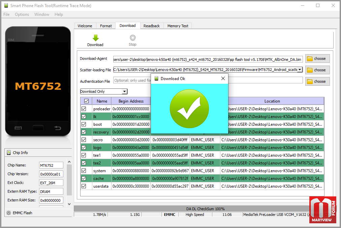Switch to the Readback tab
The image size is (341, 228).
tap(152, 26)
